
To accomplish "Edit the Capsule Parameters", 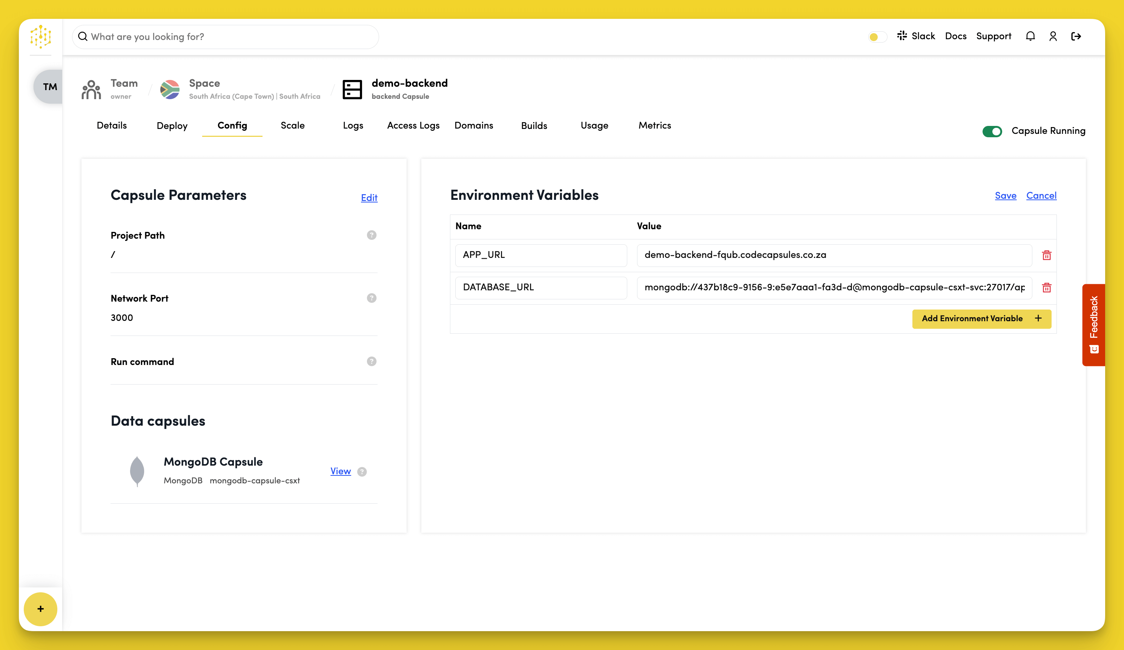I will pos(369,198).
